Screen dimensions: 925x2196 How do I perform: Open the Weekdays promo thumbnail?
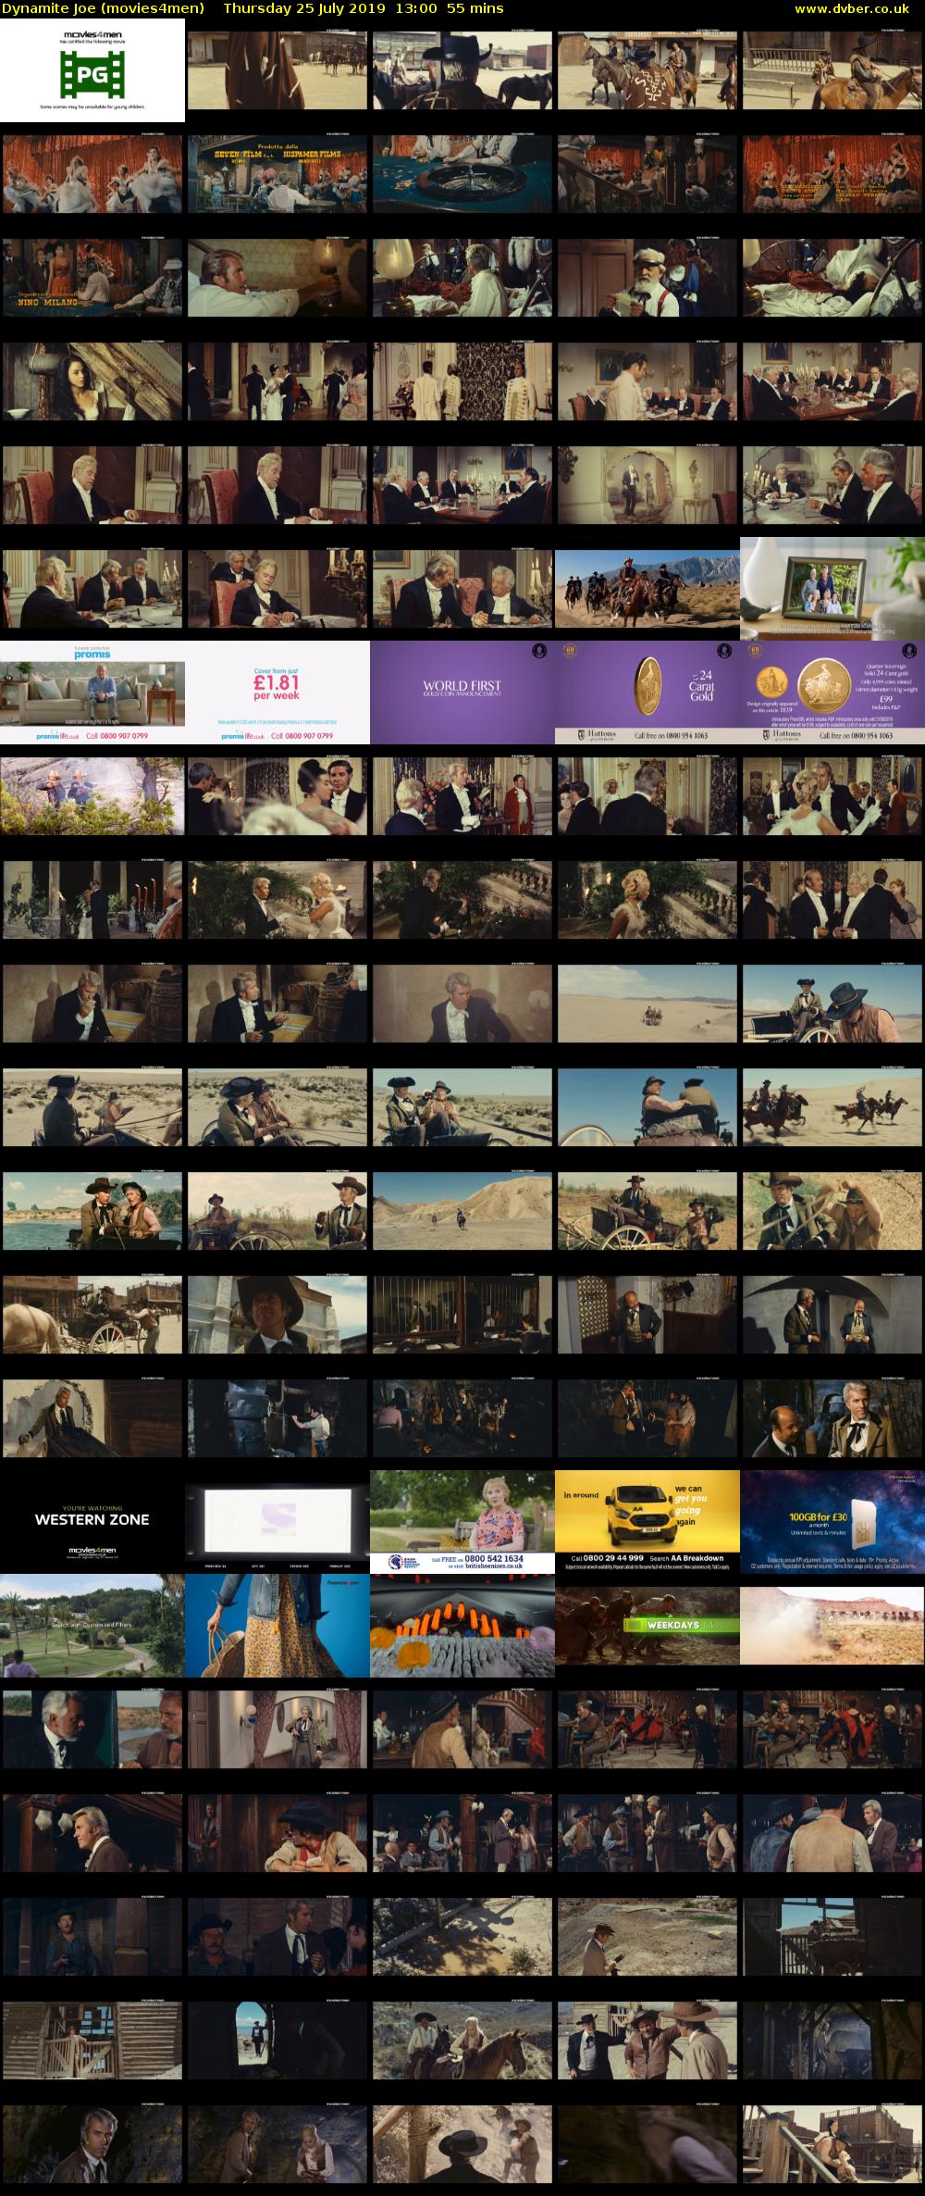click(x=647, y=1626)
